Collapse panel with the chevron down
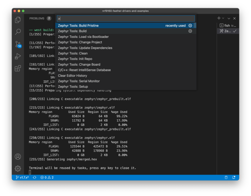Image resolution: width=251 pixels, height=196 pixels. pyautogui.click(x=229, y=19)
